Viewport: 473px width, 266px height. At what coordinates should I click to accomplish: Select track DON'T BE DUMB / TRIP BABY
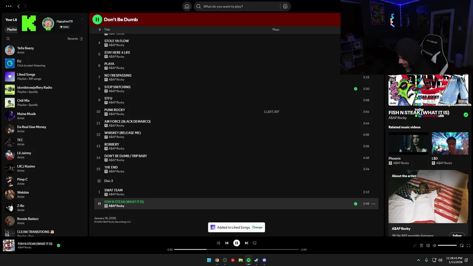[x=236, y=158]
